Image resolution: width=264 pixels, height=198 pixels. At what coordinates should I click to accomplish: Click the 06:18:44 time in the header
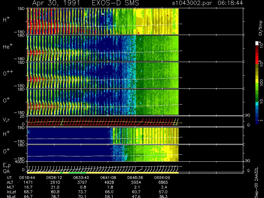click(x=230, y=3)
